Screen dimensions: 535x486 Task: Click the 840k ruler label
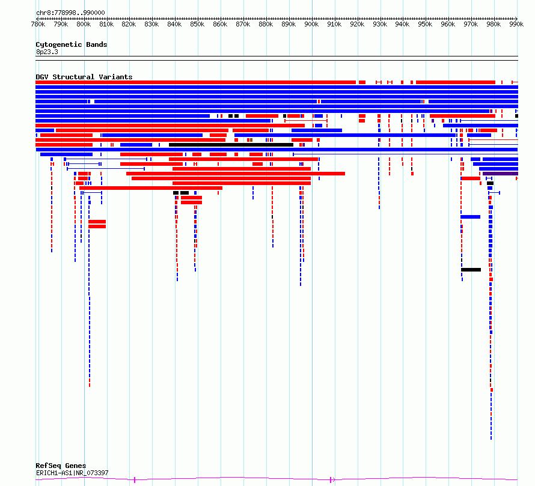click(174, 24)
